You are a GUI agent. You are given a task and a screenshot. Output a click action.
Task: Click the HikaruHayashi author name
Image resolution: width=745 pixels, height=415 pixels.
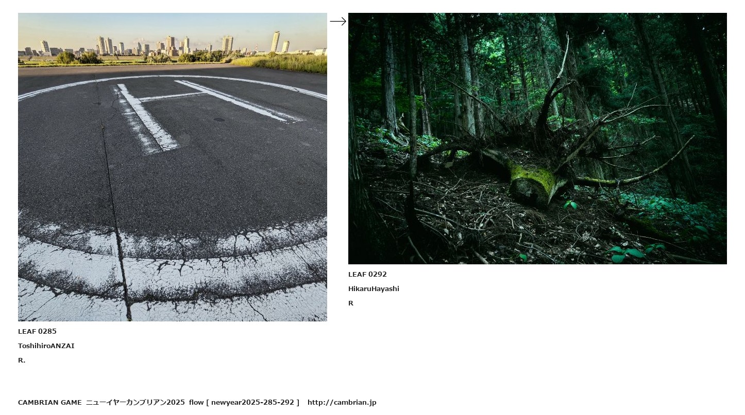(374, 288)
